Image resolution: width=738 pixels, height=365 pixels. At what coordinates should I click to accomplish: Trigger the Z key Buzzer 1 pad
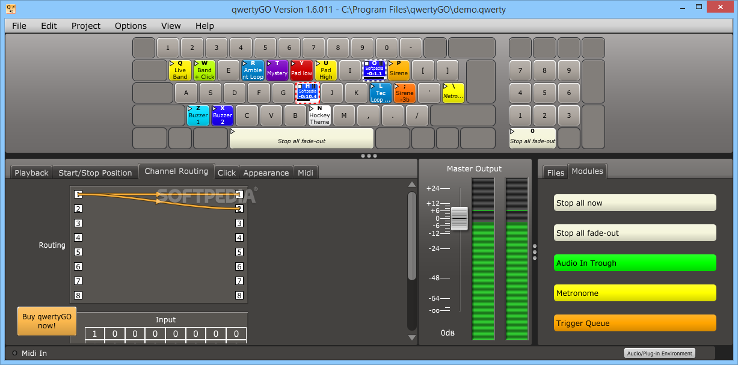coord(198,115)
